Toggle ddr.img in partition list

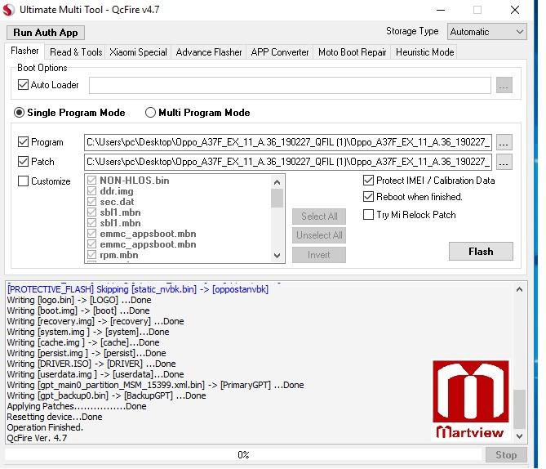pyautogui.click(x=91, y=191)
